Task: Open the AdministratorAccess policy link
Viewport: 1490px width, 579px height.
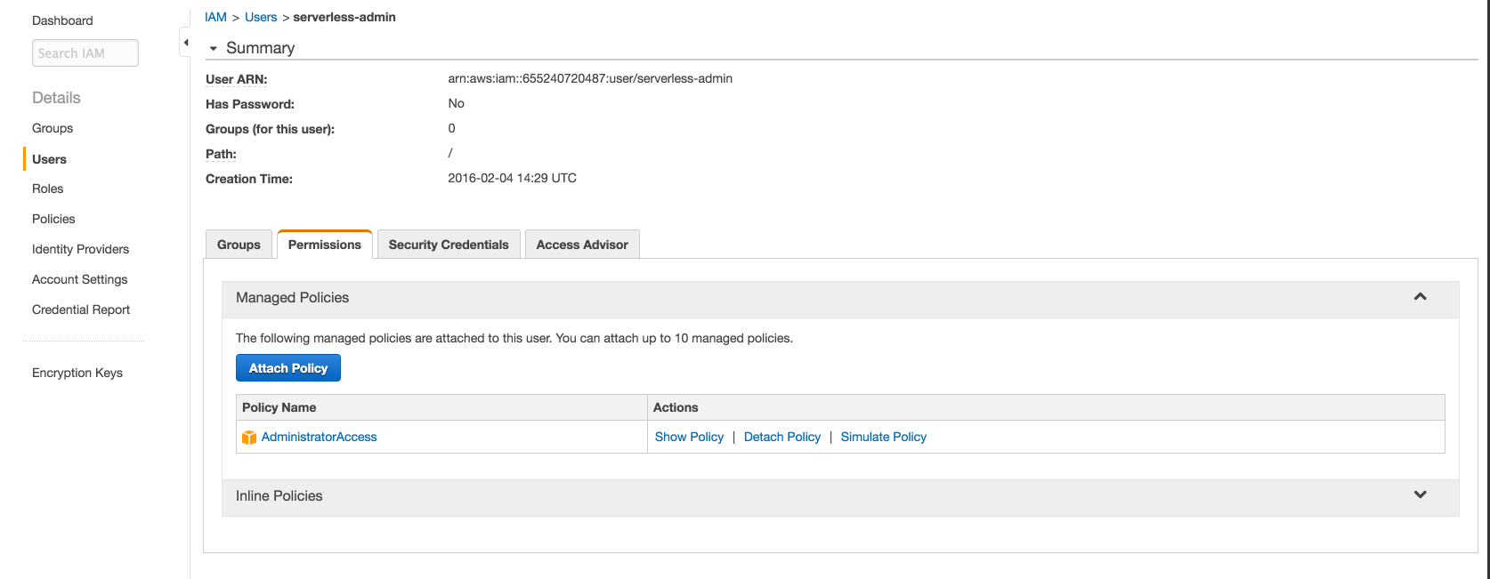Action: (x=319, y=437)
